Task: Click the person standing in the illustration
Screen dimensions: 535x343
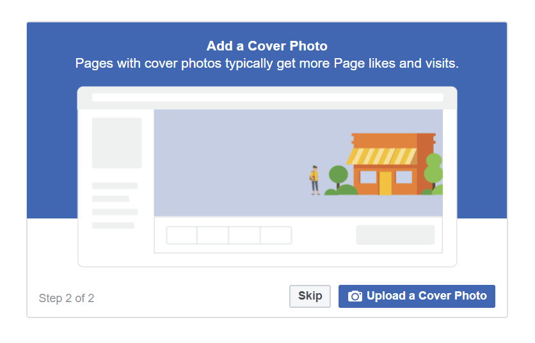Action: tap(315, 180)
